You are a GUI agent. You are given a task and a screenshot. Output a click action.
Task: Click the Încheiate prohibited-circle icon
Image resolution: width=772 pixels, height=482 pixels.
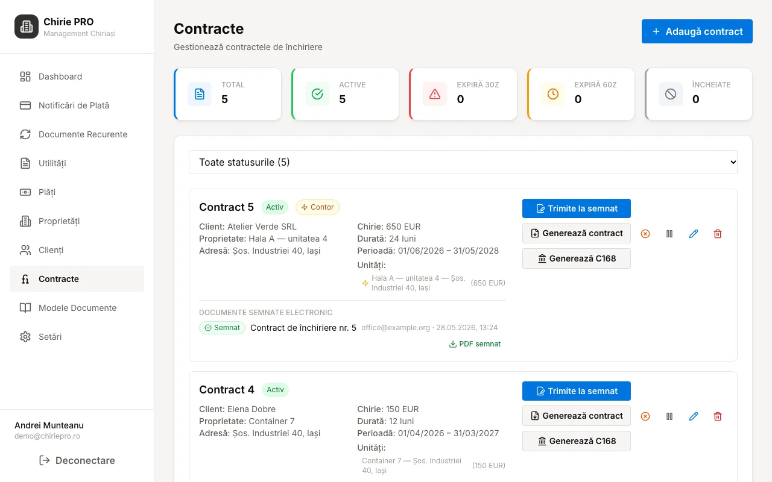click(x=671, y=94)
